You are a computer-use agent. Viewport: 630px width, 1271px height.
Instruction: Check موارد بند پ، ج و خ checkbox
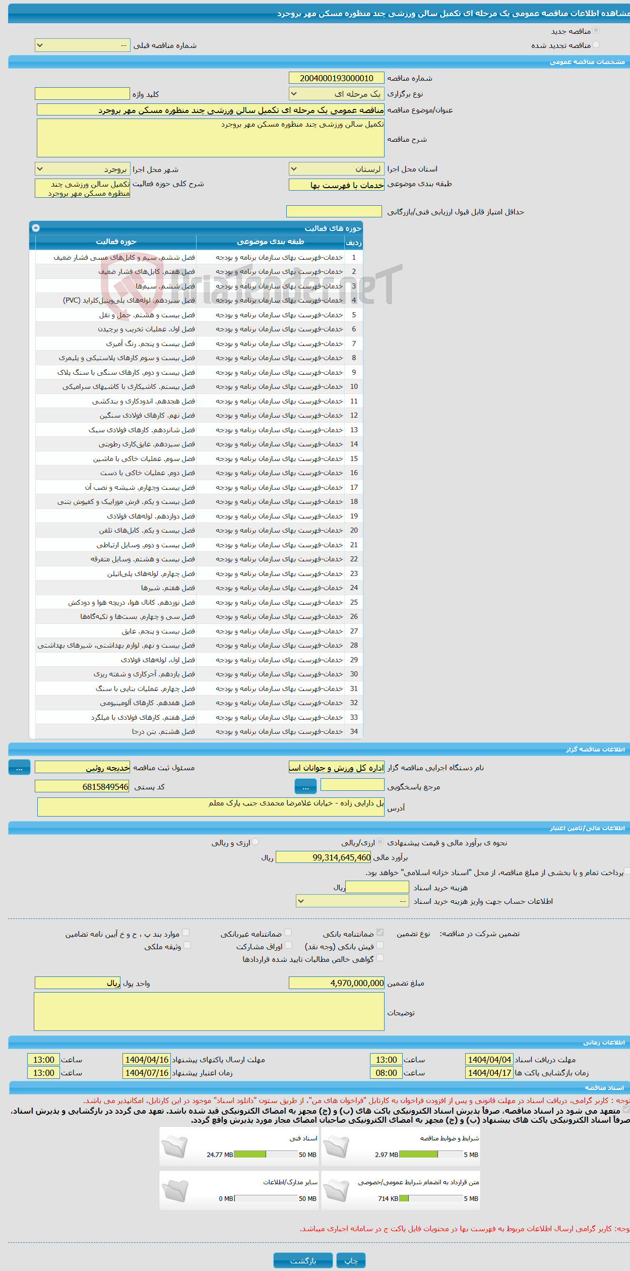click(x=186, y=933)
